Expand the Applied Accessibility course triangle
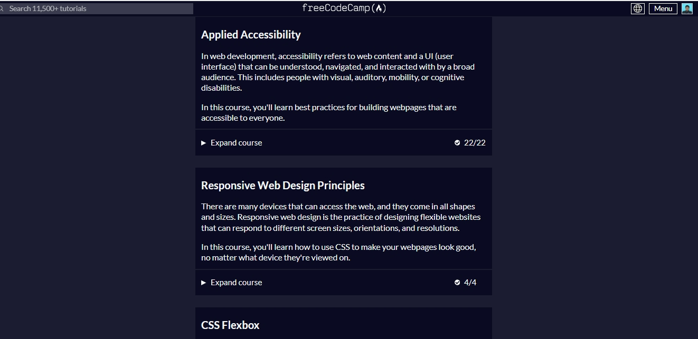Screen dimensions: 698x339 [x=204, y=143]
